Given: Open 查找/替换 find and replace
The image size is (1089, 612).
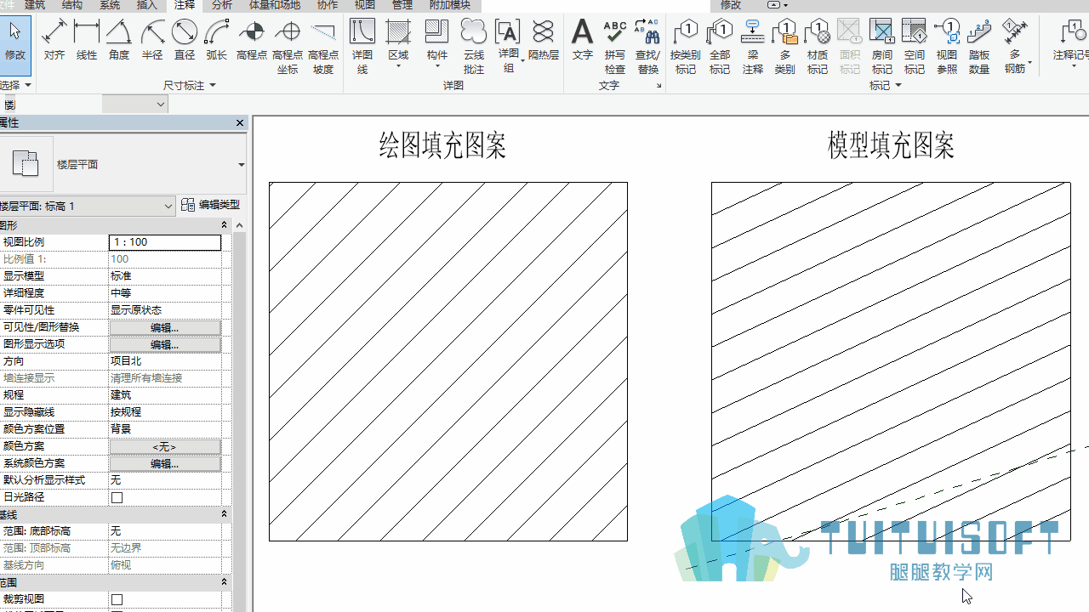Looking at the screenshot, I should point(648,46).
